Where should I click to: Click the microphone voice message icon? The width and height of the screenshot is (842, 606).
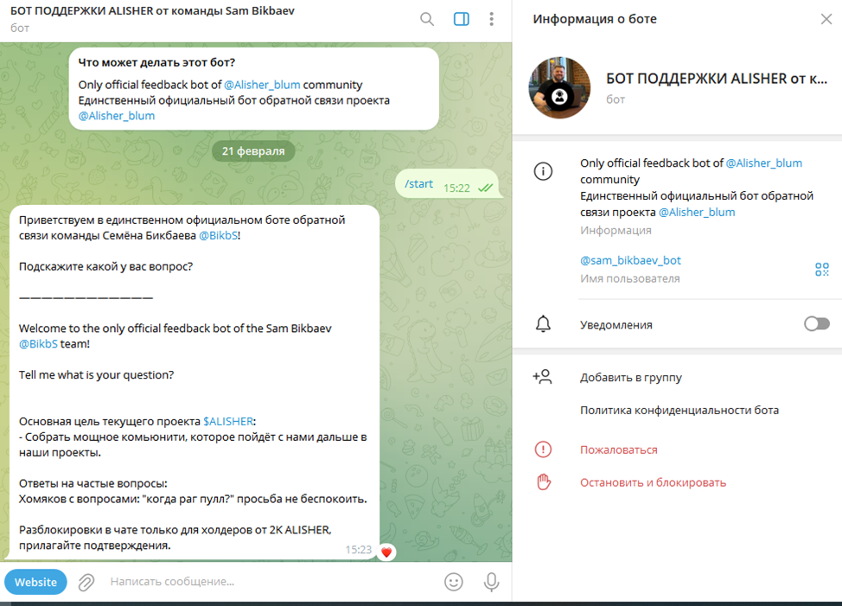pyautogui.click(x=491, y=582)
